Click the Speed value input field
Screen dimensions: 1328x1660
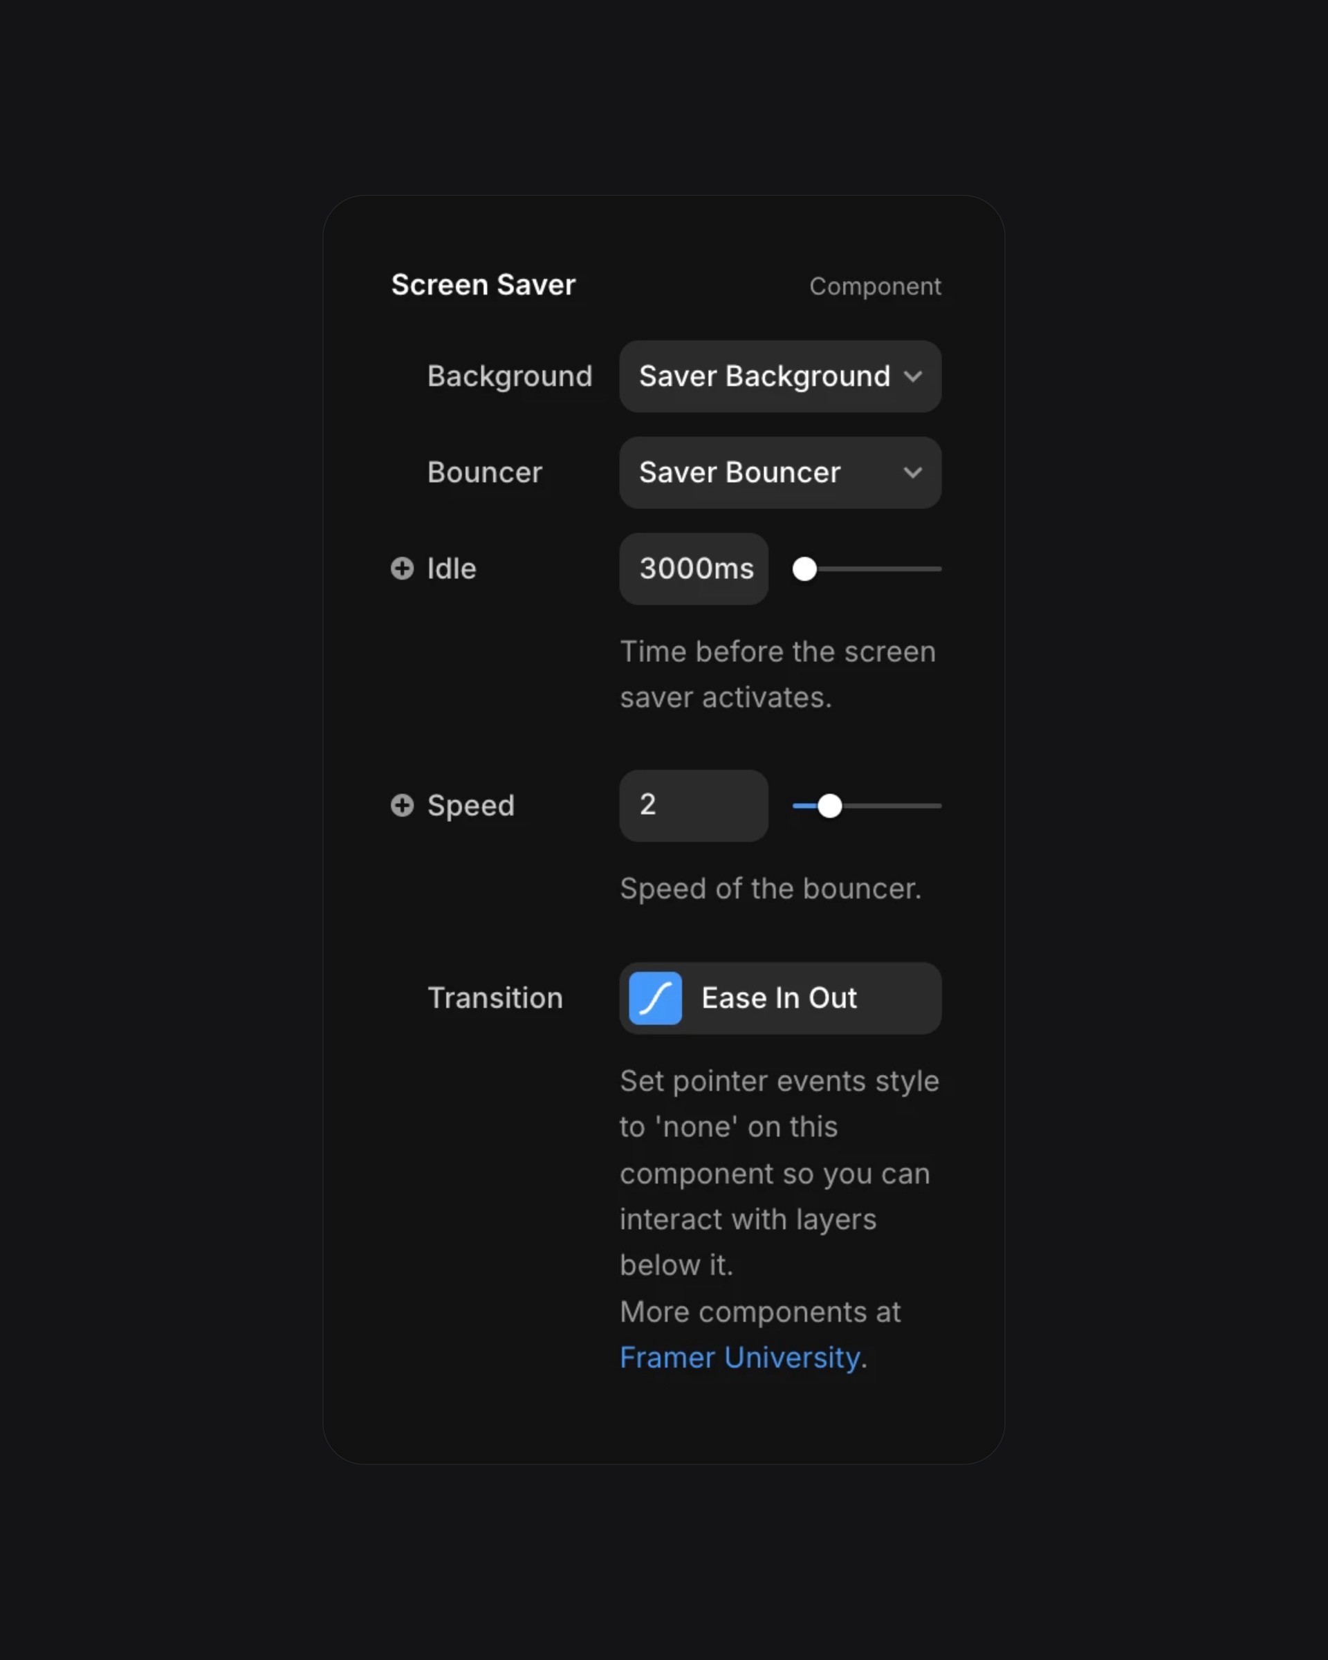[x=691, y=805]
